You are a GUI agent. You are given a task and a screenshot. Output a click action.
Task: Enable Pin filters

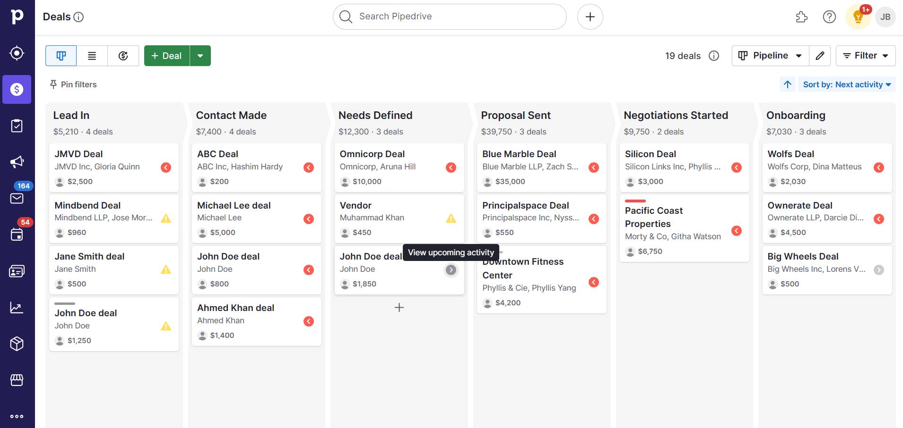click(x=72, y=84)
